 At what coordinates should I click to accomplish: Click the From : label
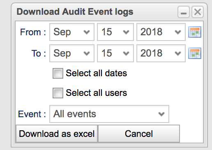click(x=33, y=32)
